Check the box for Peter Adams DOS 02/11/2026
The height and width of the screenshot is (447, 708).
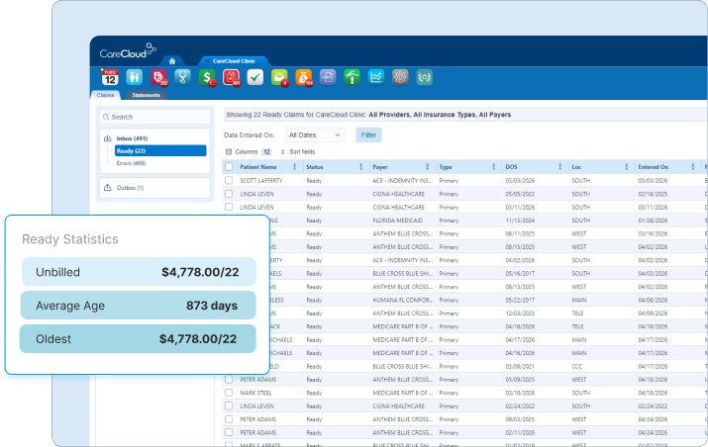coord(229,432)
